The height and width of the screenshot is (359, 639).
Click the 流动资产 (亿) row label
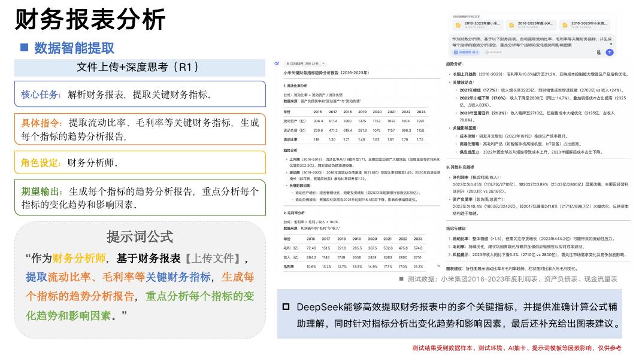pos(294,121)
